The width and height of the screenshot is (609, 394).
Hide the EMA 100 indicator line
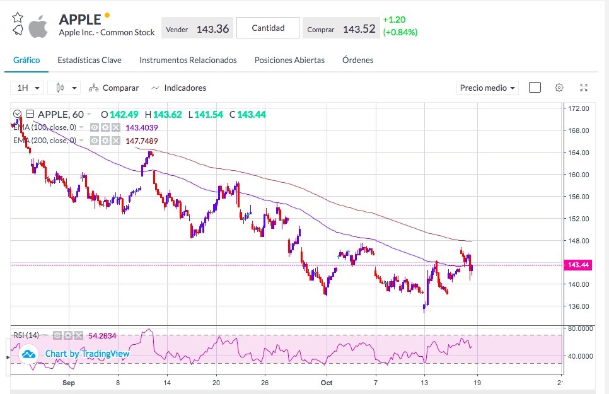[95, 127]
